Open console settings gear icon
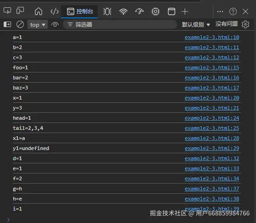The height and width of the screenshot is (223, 256). coord(245,24)
